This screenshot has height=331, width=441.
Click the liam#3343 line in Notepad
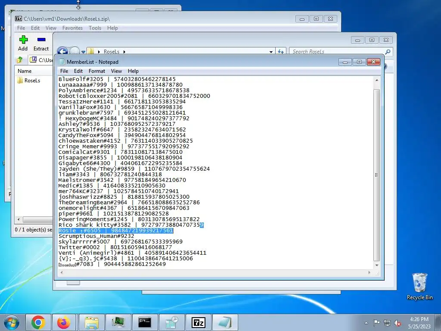click(110, 174)
